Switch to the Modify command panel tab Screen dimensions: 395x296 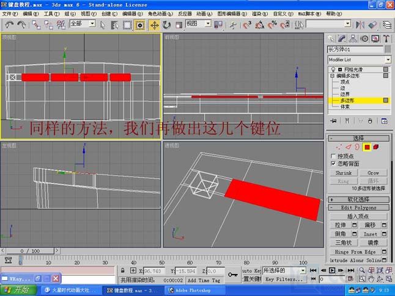tap(342, 38)
